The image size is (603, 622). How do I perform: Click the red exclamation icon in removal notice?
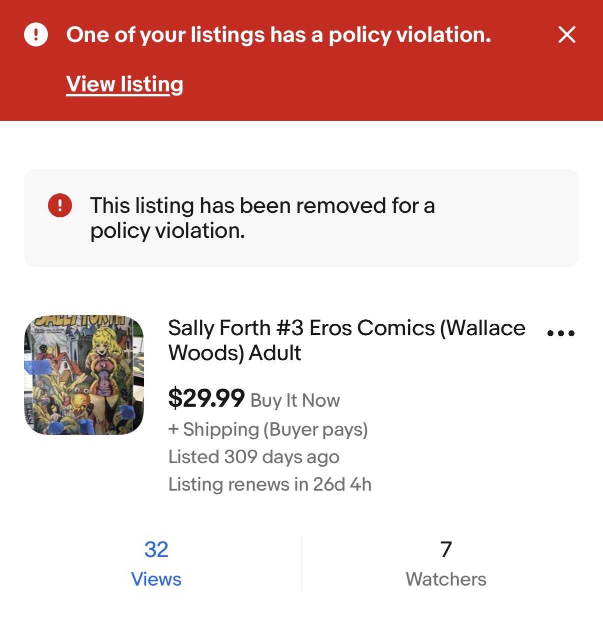[60, 205]
